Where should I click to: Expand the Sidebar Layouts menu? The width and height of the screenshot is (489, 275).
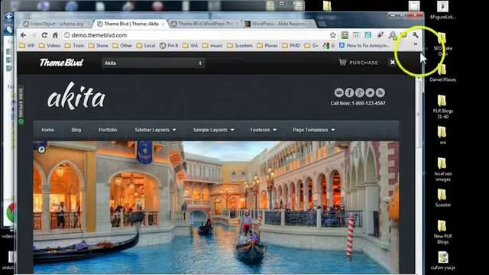point(155,130)
